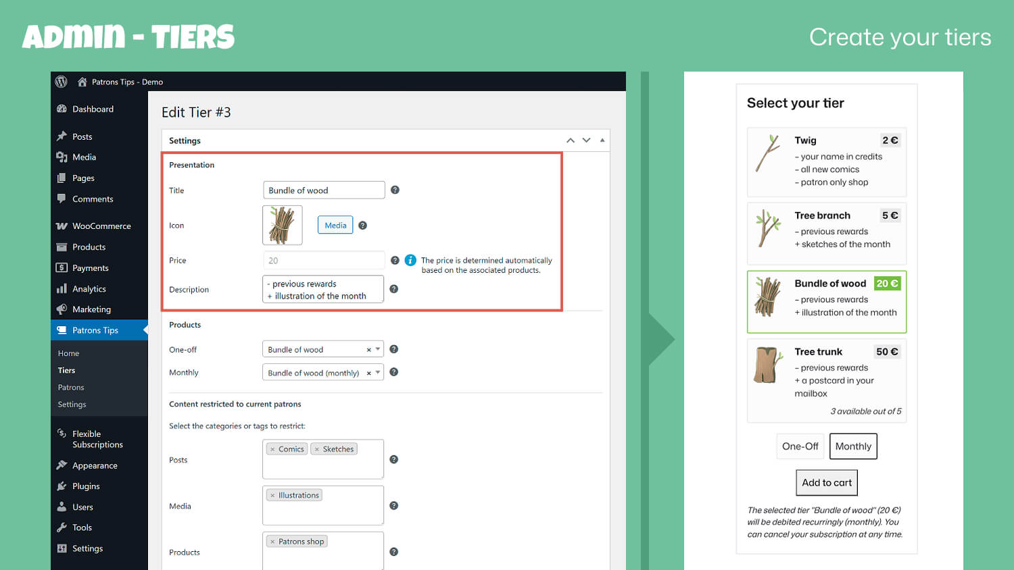Click the Posts pin icon

62,136
